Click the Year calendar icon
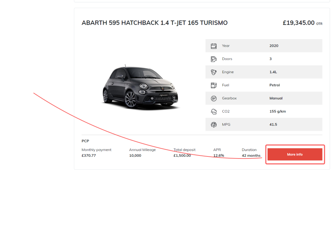 pyautogui.click(x=214, y=46)
